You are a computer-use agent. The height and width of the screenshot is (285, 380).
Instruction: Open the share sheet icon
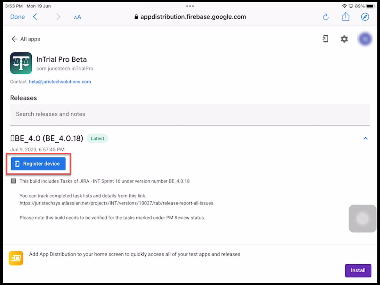[x=345, y=17]
